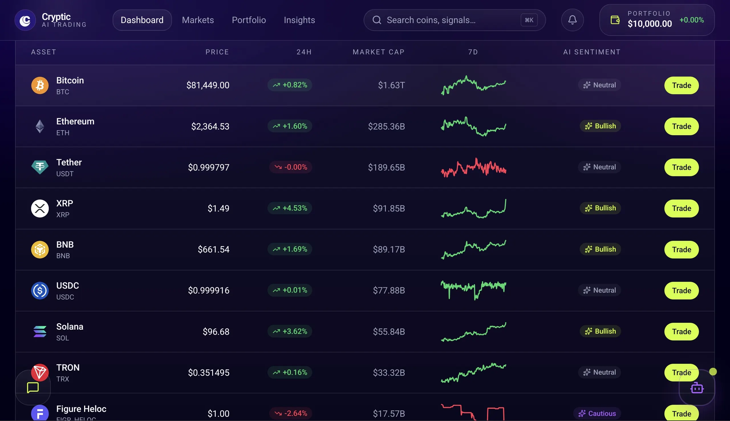The image size is (730, 421).
Task: Click Bitcoin's +0.82% change badge
Action: point(289,85)
